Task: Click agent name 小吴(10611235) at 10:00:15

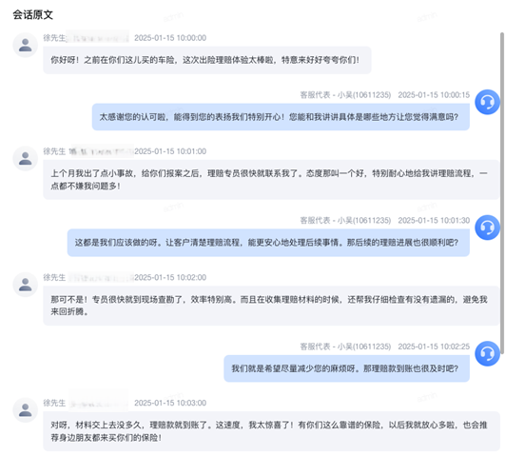Action: [x=364, y=95]
